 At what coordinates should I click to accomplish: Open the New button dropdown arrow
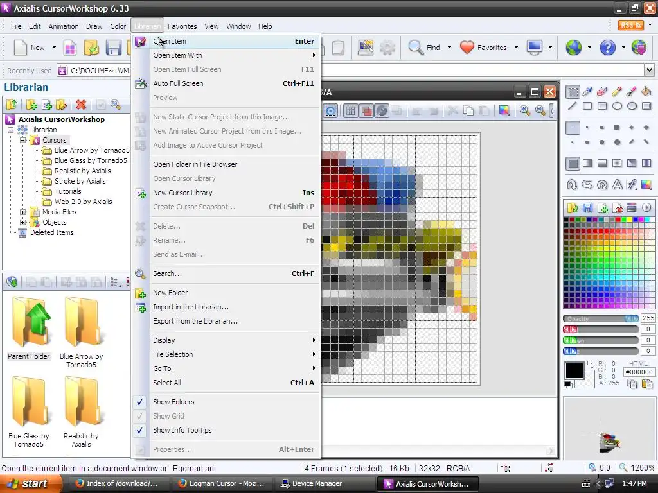click(54, 48)
